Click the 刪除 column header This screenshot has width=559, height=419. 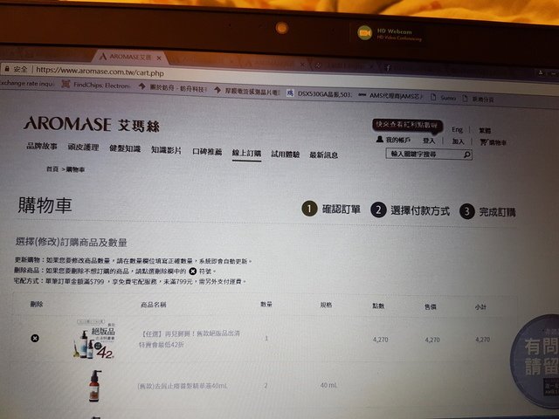pyautogui.click(x=37, y=304)
